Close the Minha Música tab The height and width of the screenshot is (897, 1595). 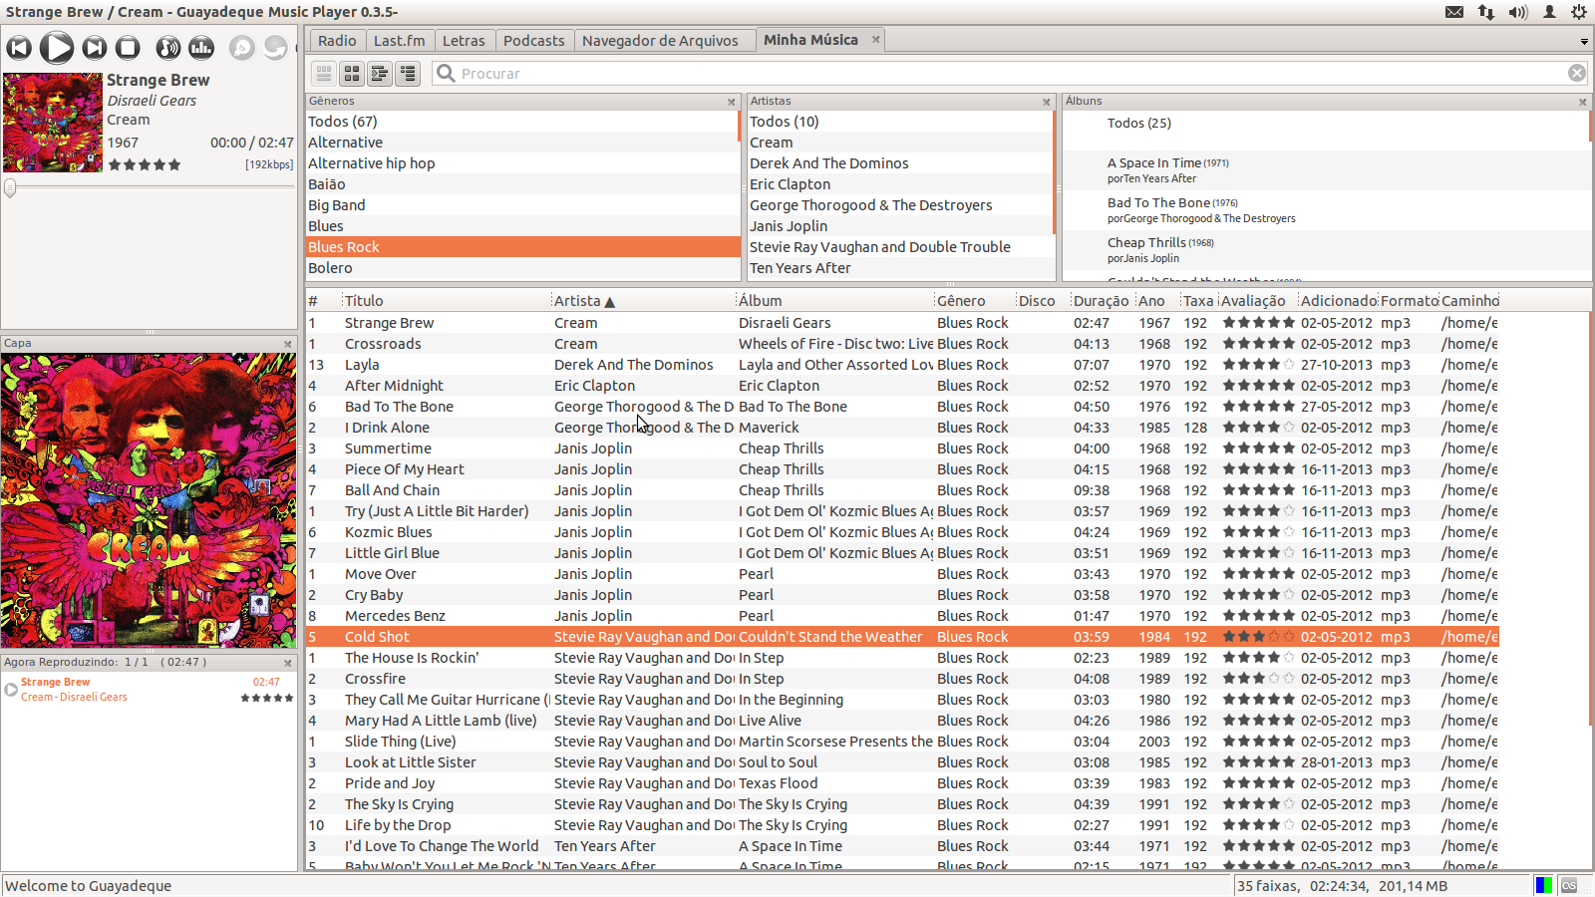point(876,40)
